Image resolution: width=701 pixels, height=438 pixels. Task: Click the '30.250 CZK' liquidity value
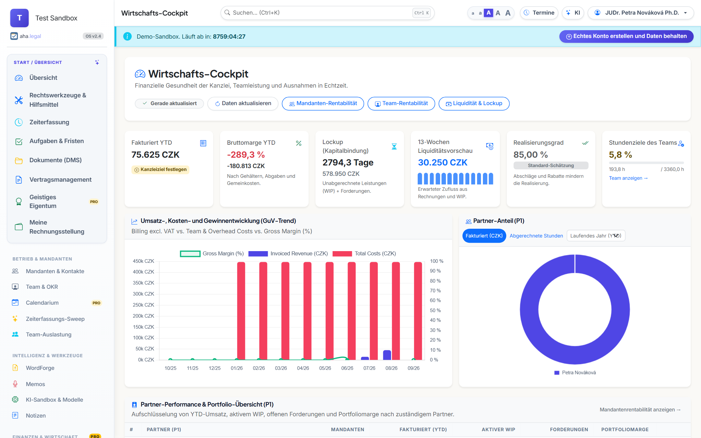point(443,163)
